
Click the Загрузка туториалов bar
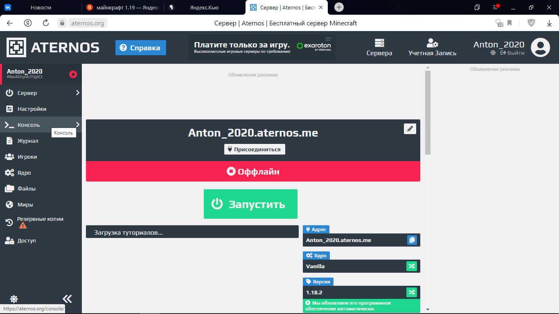coord(192,231)
